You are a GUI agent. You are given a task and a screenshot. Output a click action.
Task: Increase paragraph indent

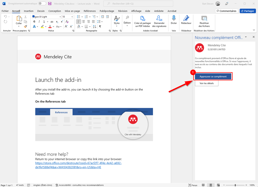(108, 17)
